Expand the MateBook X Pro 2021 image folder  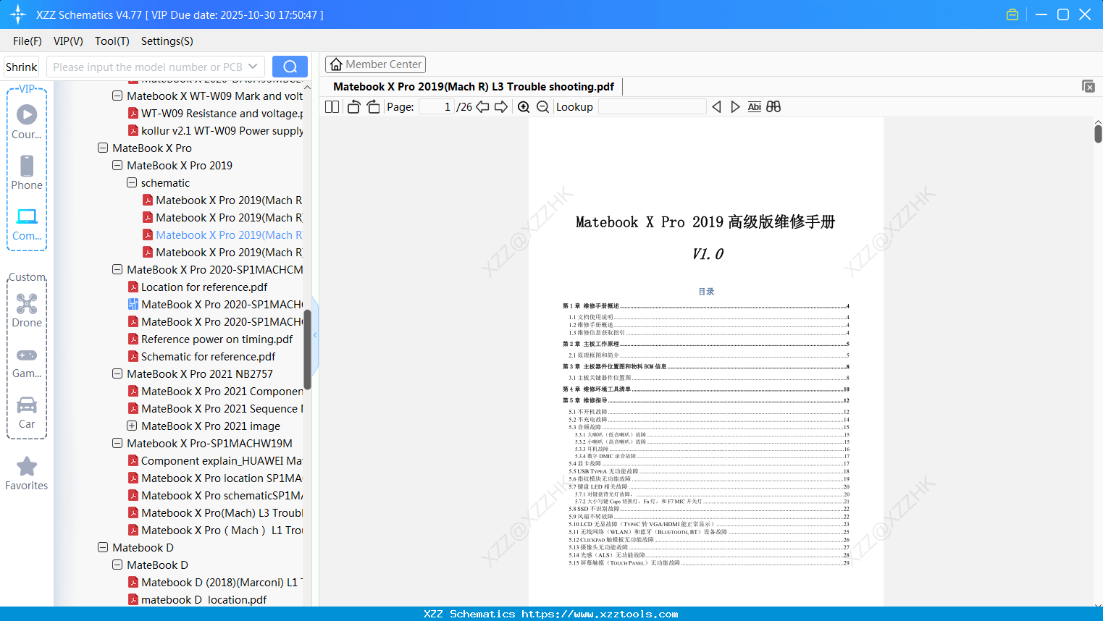pyautogui.click(x=132, y=426)
